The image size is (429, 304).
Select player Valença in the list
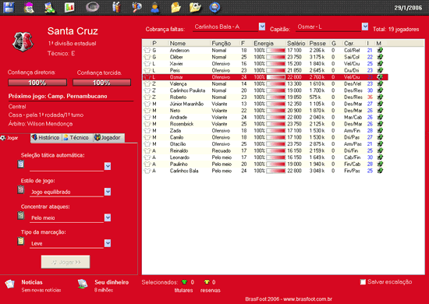click(178, 84)
